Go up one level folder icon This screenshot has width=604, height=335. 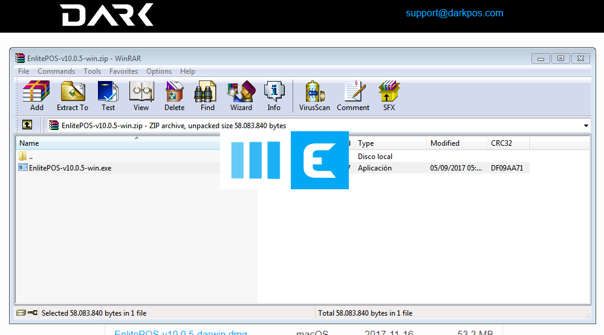tap(27, 125)
